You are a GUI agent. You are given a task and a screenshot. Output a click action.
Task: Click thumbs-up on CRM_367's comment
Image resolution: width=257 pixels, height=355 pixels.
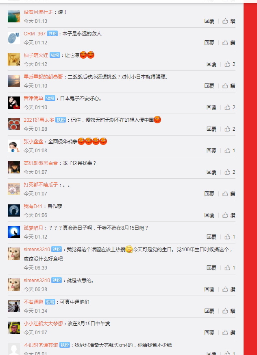coord(229,43)
